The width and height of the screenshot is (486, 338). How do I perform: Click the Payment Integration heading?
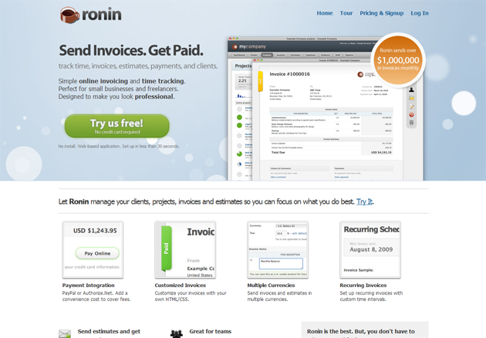(89, 286)
